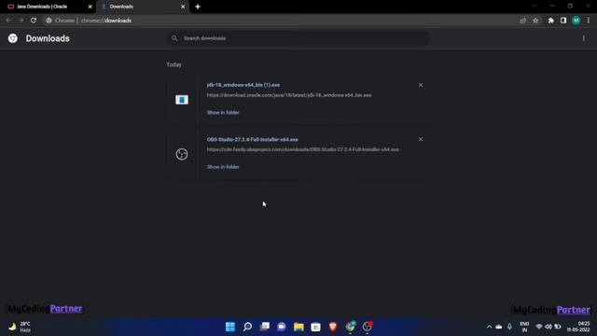Show jdk-18 installer in folder

click(x=223, y=112)
